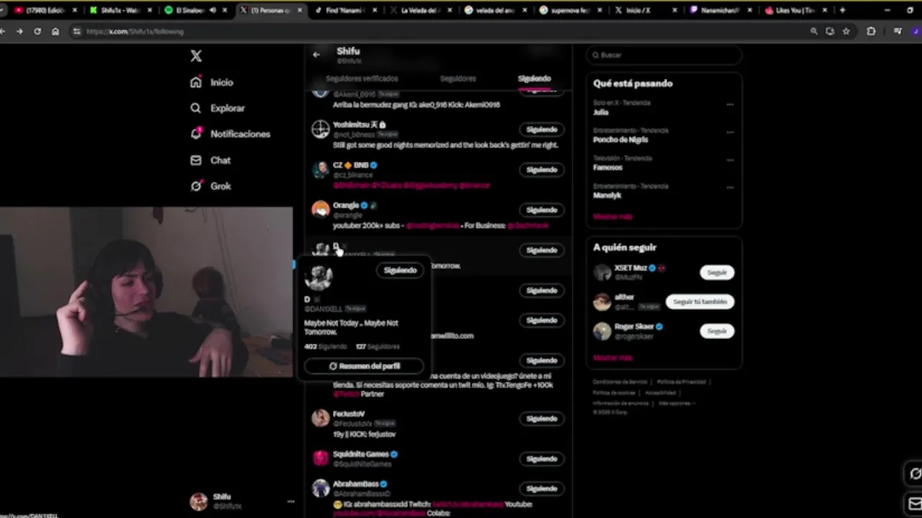Reload the page with the refresh icon
This screenshot has width=922, height=518.
tap(37, 32)
